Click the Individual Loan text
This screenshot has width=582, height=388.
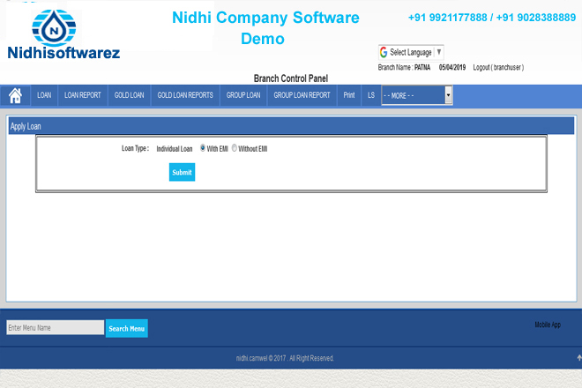(175, 149)
